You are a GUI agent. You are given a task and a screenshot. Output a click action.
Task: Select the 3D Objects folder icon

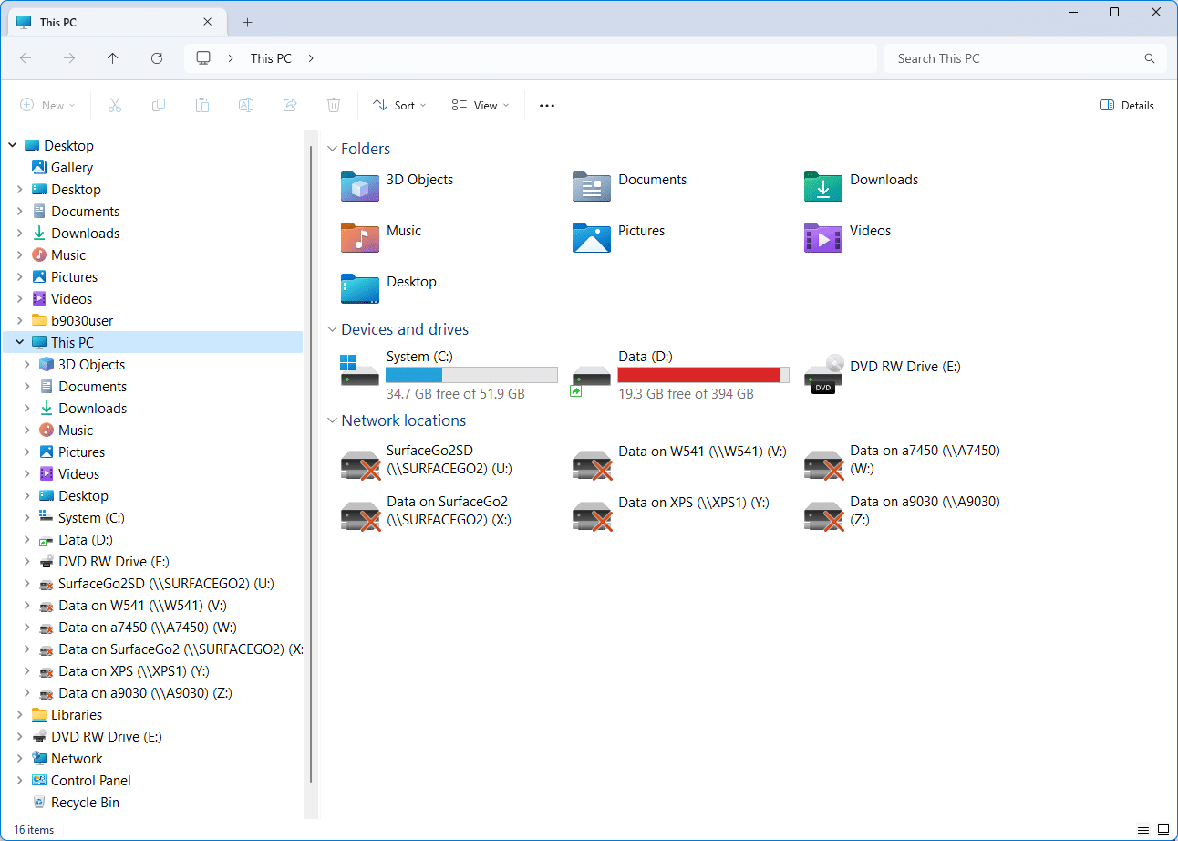tap(359, 187)
